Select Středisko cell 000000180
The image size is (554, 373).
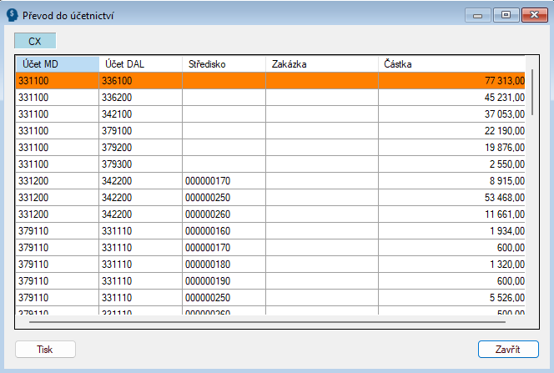pyautogui.click(x=224, y=264)
